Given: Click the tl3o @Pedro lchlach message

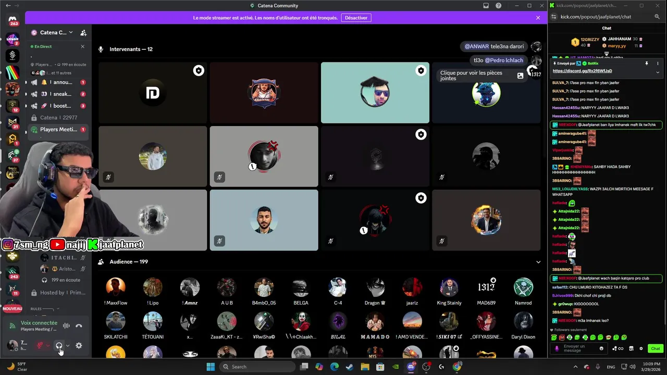Looking at the screenshot, I should point(498,60).
